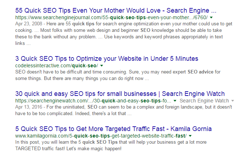Click the searchenginewatch.com green URL
241x156 pixels.
[x=94, y=101]
